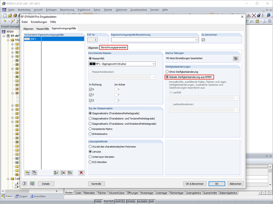Screen dimensions: 273x204
Task: Open Zusatzmodule menu in RFEM
Action: (x=139, y=10)
